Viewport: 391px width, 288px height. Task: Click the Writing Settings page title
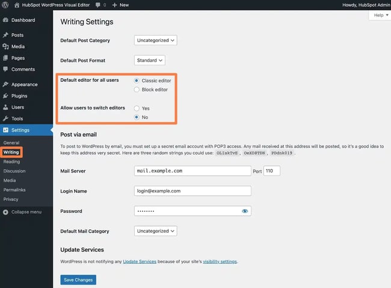pyautogui.click(x=87, y=22)
